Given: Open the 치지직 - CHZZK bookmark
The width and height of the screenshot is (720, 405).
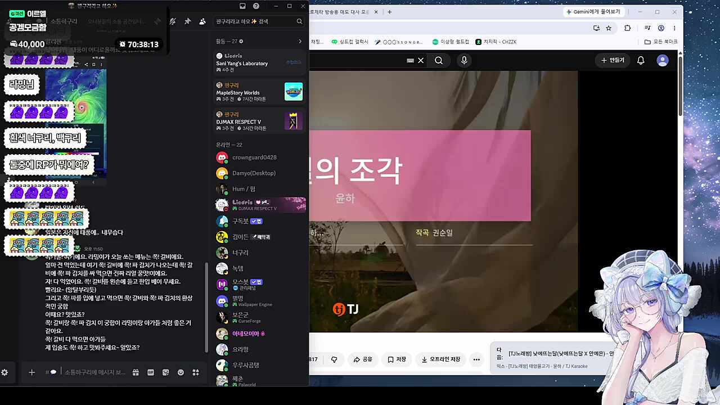Looking at the screenshot, I should click(x=496, y=42).
